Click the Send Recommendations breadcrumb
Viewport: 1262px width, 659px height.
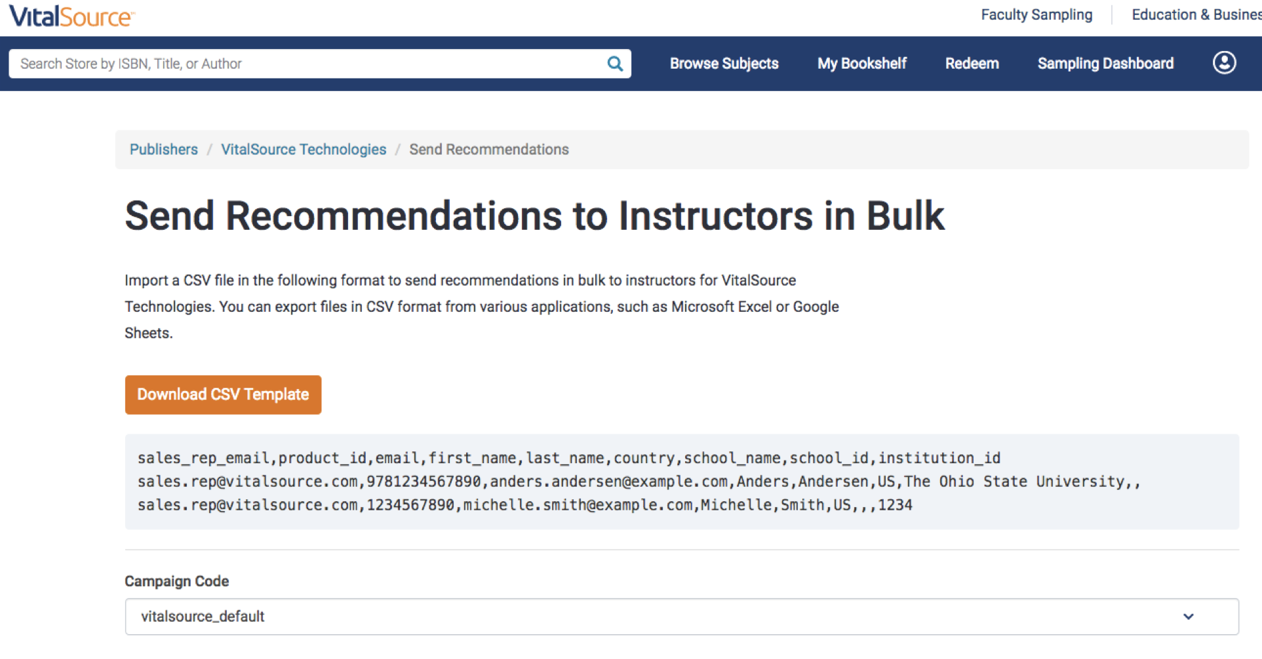click(489, 149)
